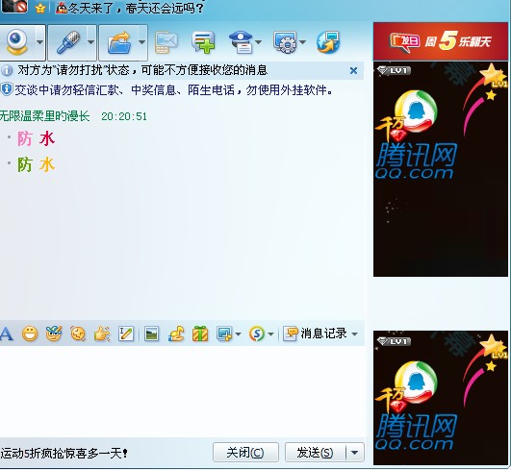The image size is (511, 470).
Task: Click the security shield tip icon
Action: click(7, 89)
